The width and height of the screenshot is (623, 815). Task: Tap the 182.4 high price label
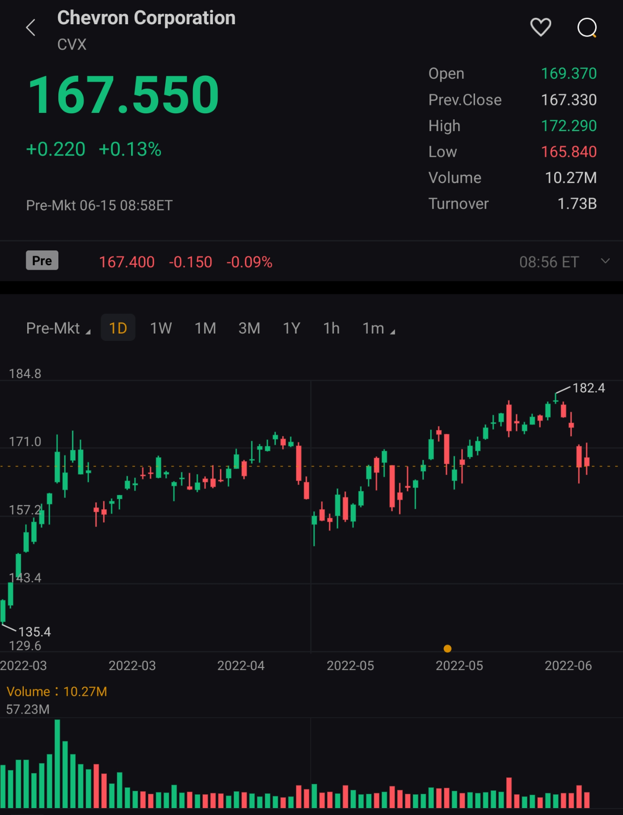[x=588, y=387]
